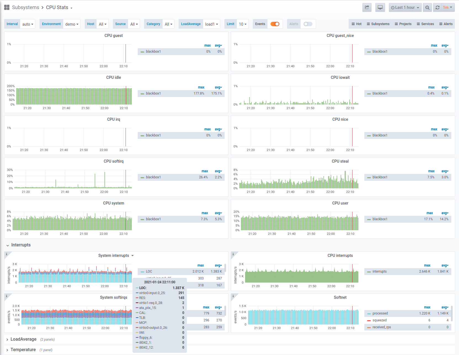Toggle the squeezed series in Softnet legend
This screenshot has height=355, width=459.
coord(380,320)
